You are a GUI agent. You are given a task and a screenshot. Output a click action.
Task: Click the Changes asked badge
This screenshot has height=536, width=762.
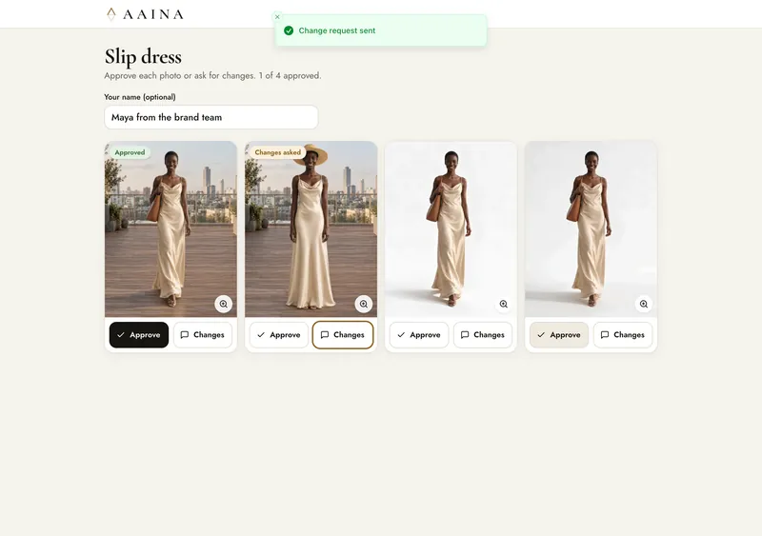click(x=277, y=152)
